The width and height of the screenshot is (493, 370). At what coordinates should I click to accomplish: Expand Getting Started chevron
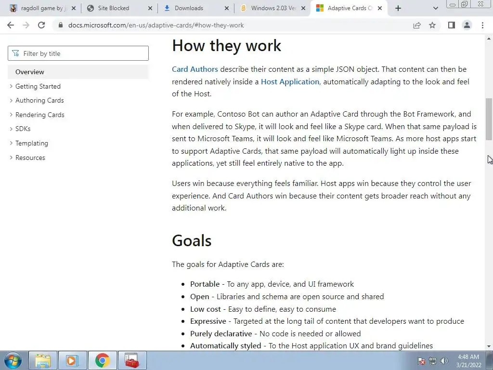[x=12, y=86]
